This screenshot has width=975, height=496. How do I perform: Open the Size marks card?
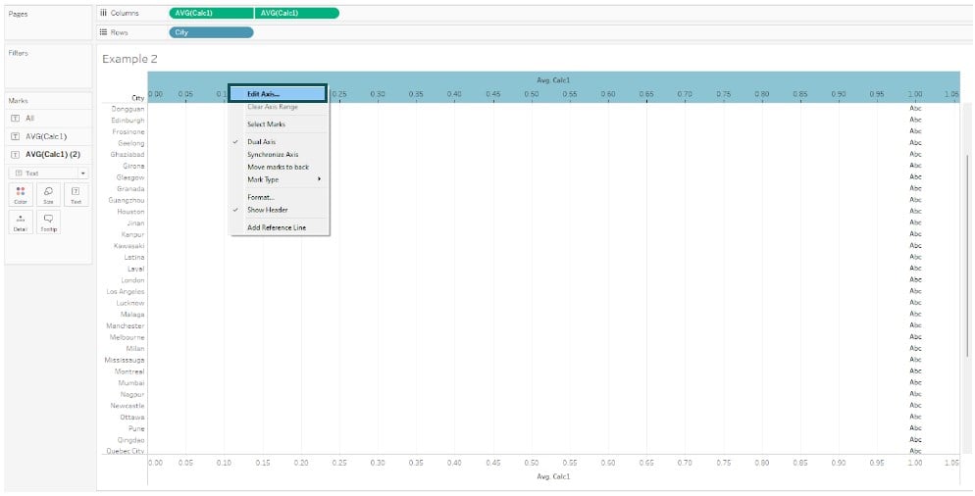pyautogui.click(x=48, y=194)
